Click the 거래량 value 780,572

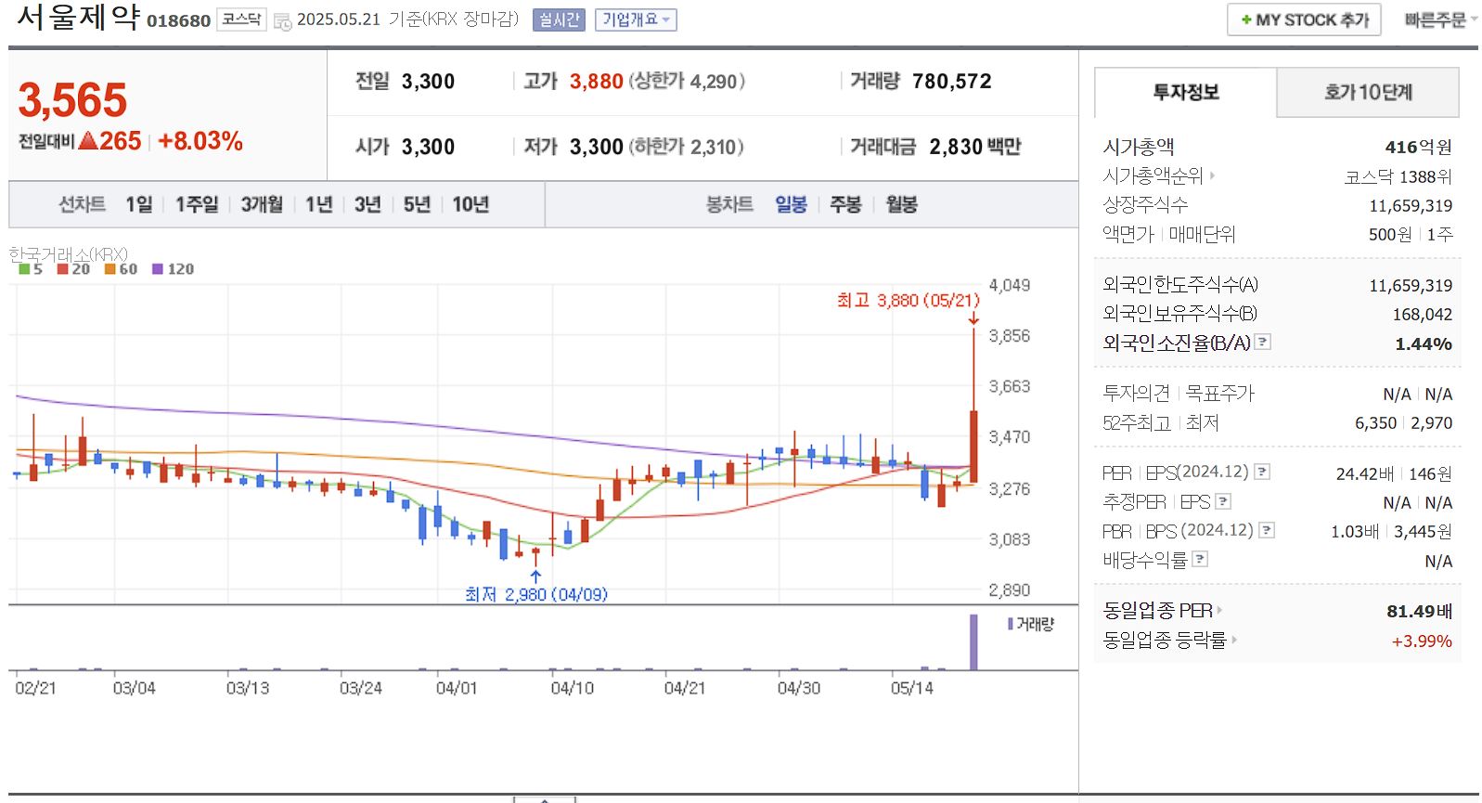point(952,82)
